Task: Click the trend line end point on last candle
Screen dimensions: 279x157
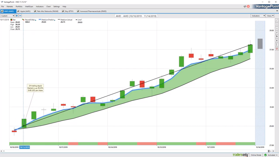Action: [x=251, y=45]
